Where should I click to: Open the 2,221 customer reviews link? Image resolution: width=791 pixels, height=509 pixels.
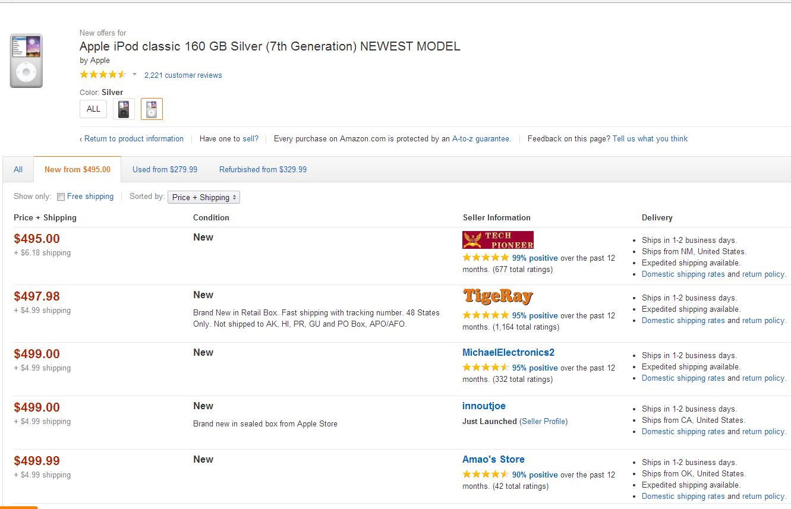point(183,75)
